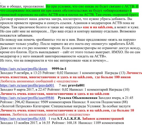142x125 pixels.
Task: Click the name Русалка Обыкновенная
Action: [x=78, y=98]
